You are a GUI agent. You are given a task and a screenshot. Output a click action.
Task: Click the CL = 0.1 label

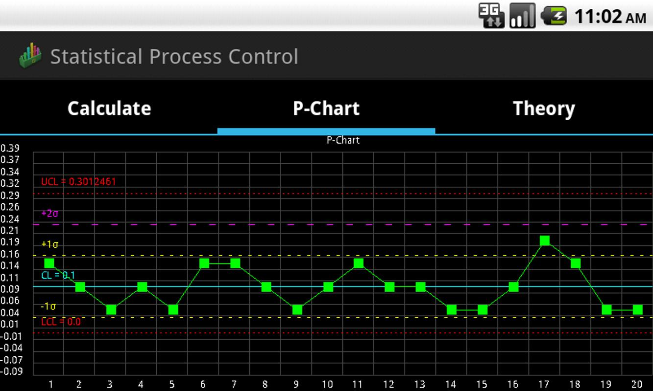tap(58, 275)
